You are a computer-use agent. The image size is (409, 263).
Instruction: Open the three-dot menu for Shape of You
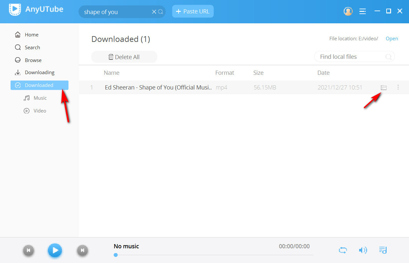pyautogui.click(x=398, y=87)
